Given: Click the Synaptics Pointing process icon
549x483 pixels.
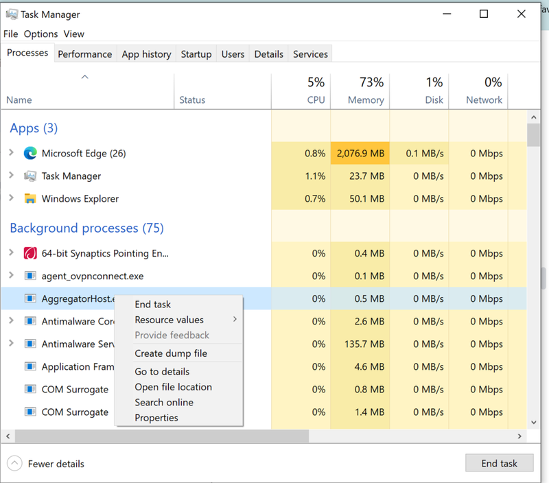Looking at the screenshot, I should [30, 253].
